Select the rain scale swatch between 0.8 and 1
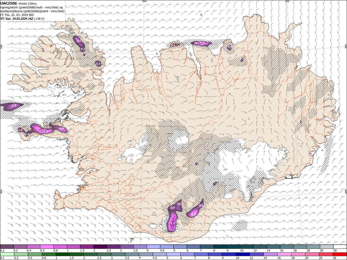The image size is (347, 260). tap(49, 254)
